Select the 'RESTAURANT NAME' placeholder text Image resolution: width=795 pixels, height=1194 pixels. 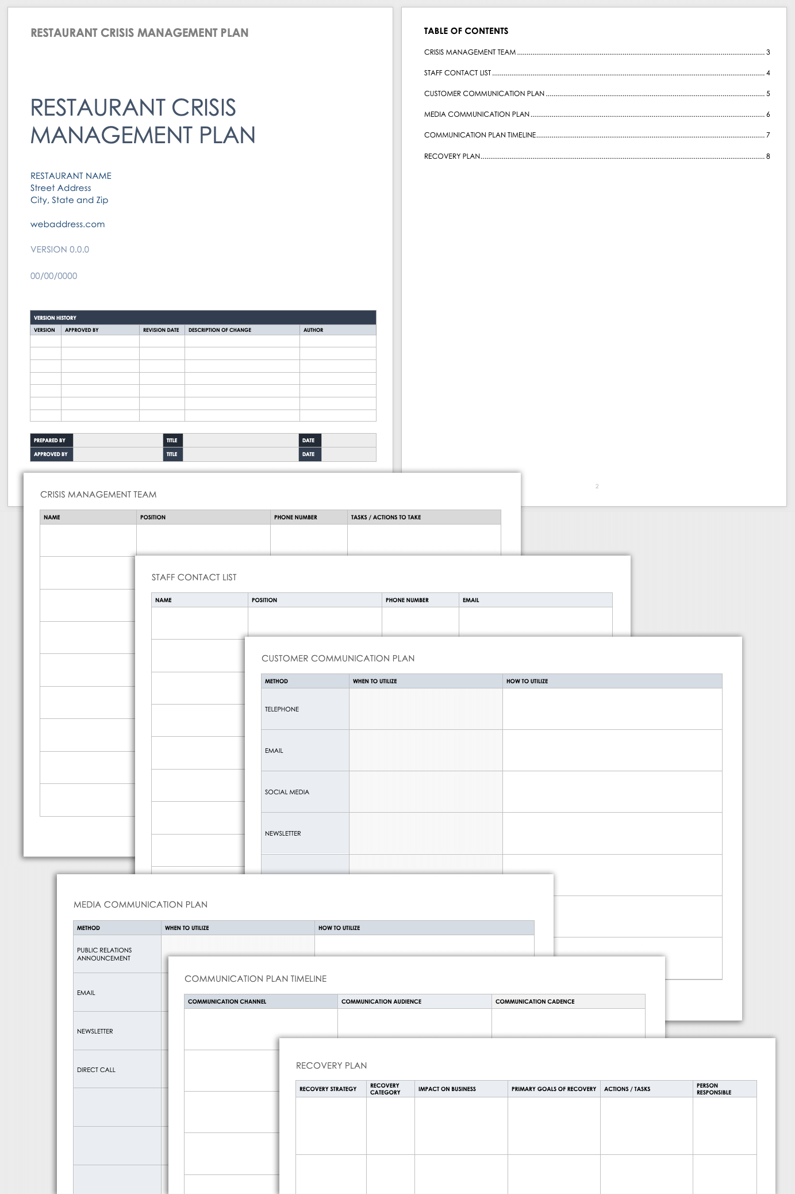click(71, 176)
